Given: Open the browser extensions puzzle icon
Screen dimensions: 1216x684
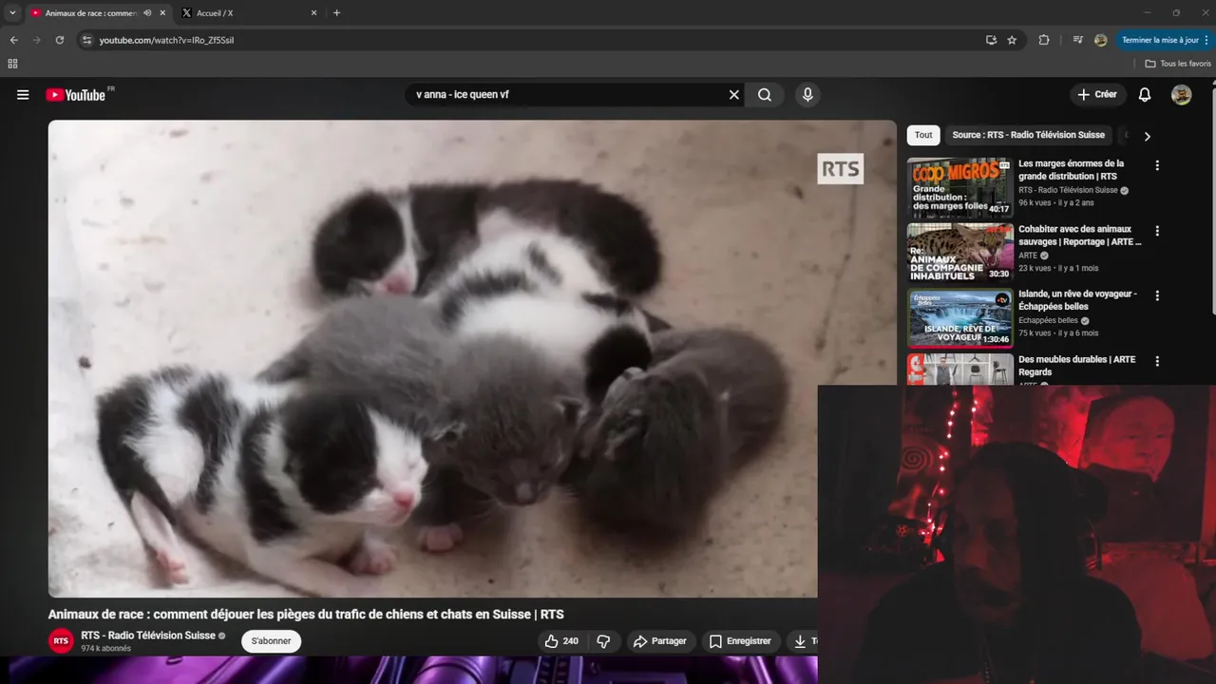Looking at the screenshot, I should [x=1044, y=40].
